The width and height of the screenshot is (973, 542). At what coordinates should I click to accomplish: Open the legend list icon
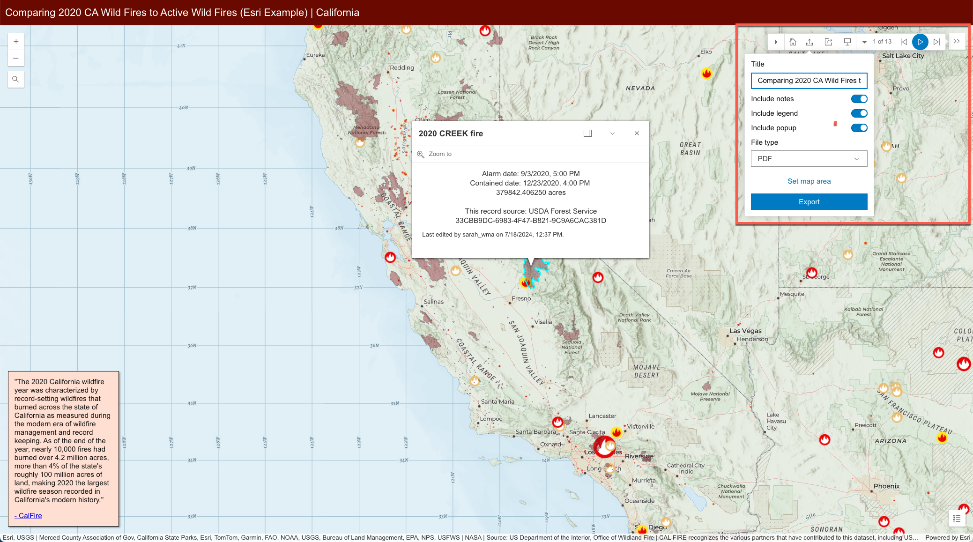pos(957,519)
